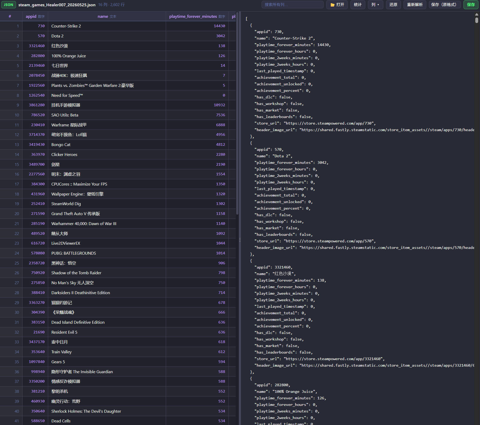Click the JSON format badge icon
The width and height of the screenshot is (480, 425).
[8, 5]
